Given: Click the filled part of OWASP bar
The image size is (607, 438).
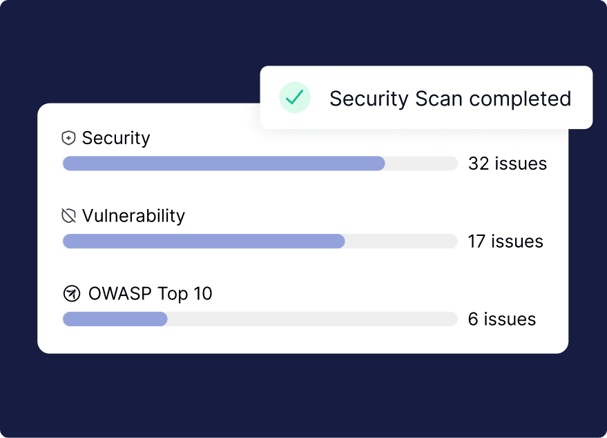Looking at the screenshot, I should [x=115, y=319].
